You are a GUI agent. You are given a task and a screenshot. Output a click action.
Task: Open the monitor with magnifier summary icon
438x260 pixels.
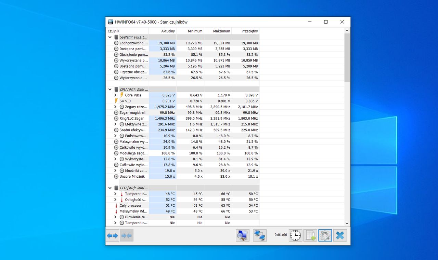pos(243,235)
